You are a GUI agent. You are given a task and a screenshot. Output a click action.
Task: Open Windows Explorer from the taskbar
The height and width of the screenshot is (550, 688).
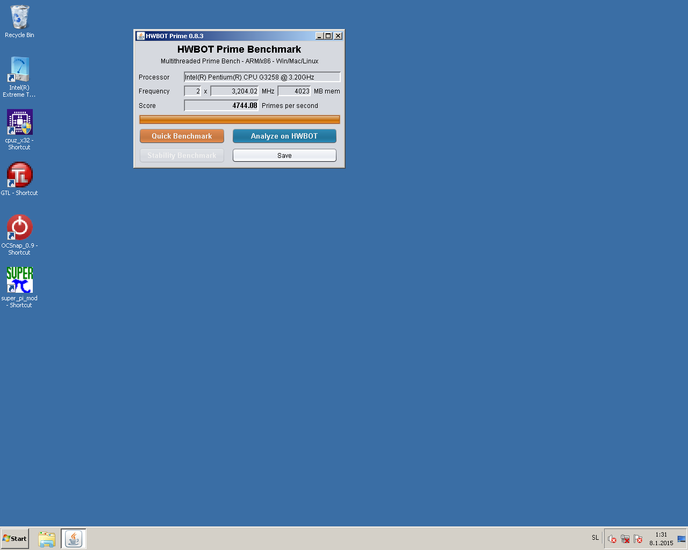click(47, 539)
